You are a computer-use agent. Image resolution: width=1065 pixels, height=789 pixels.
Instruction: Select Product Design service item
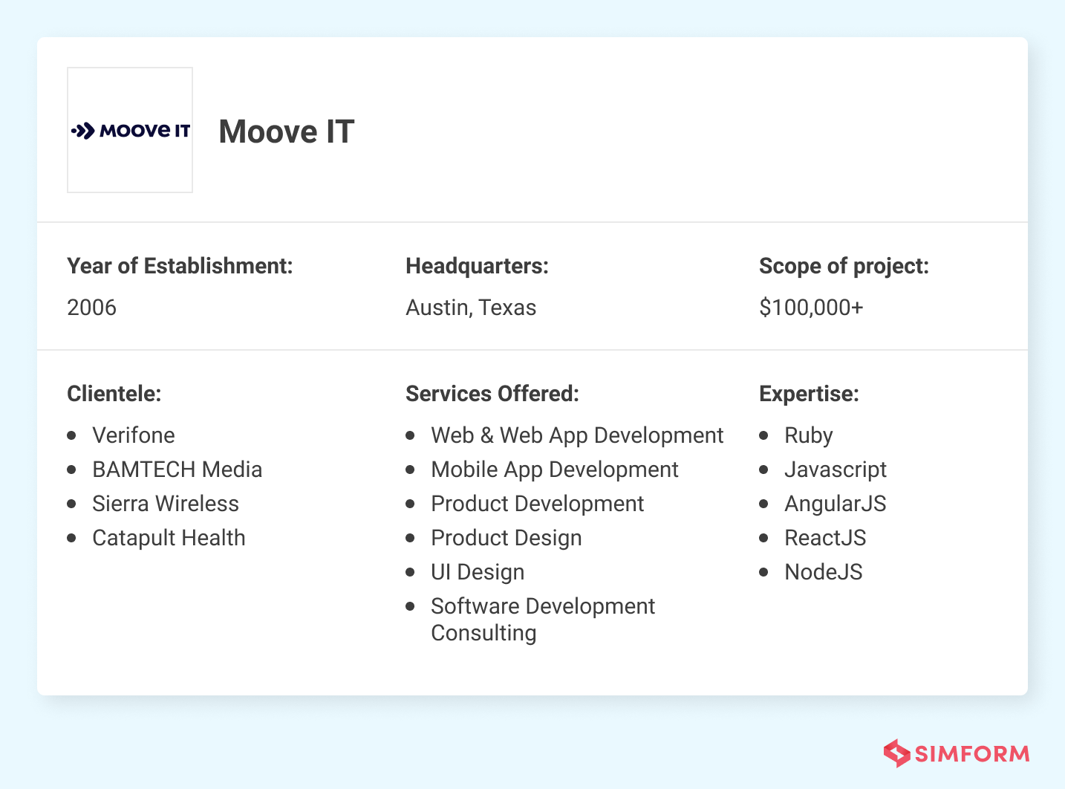click(x=507, y=538)
